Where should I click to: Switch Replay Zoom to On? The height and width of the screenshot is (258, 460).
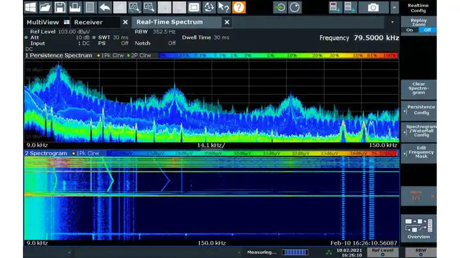pyautogui.click(x=410, y=30)
